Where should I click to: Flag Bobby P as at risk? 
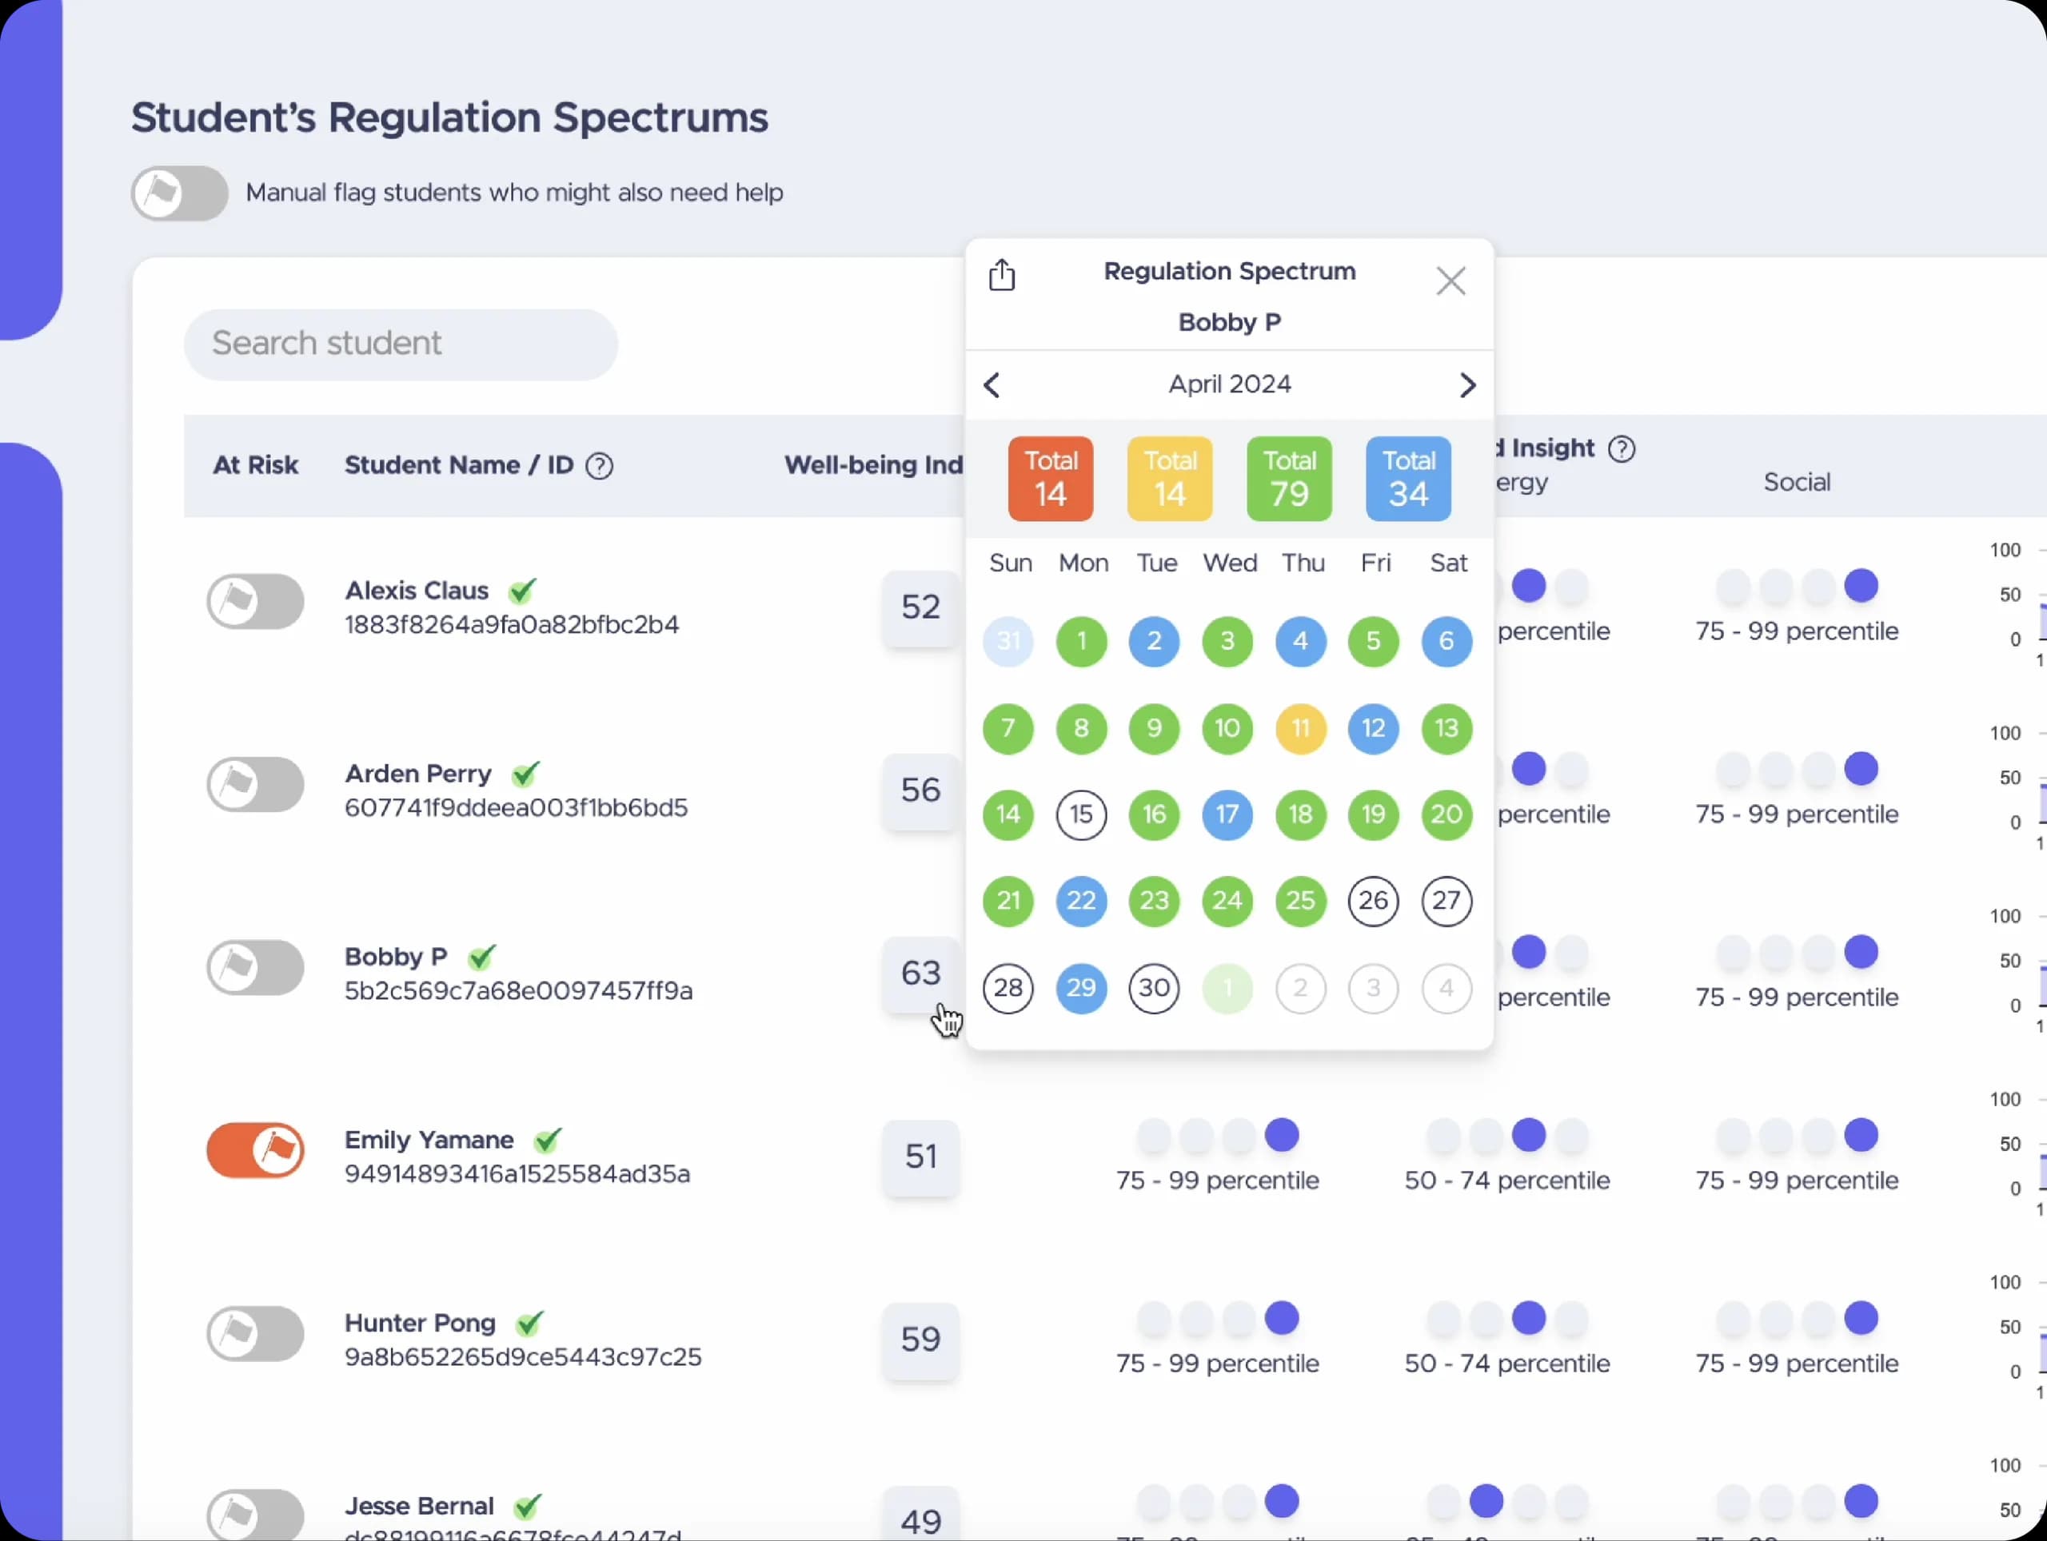[x=255, y=967]
